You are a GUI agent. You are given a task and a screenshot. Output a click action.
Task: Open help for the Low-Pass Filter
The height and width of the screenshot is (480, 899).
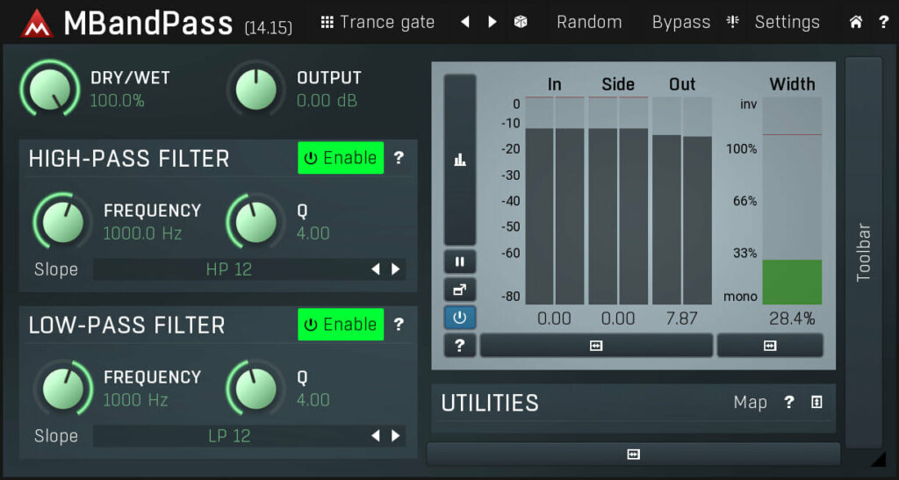[399, 325]
